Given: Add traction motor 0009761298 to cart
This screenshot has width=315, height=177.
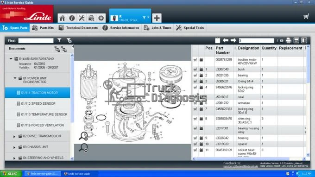Looking at the screenshot, I should pos(195,60).
